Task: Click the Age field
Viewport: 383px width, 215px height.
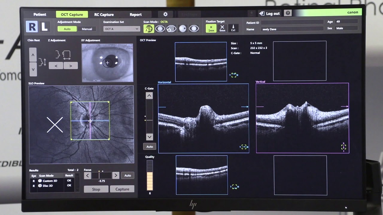Action: (x=346, y=22)
